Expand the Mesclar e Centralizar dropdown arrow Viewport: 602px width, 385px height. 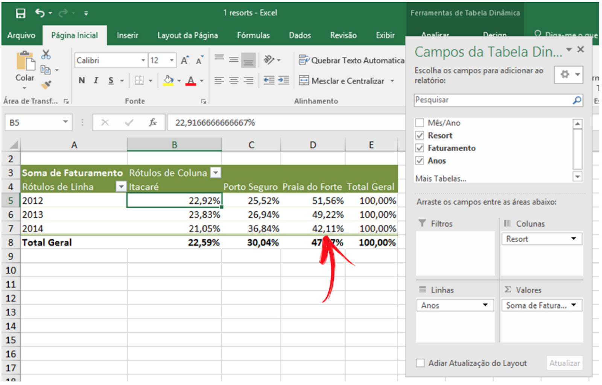coord(392,81)
